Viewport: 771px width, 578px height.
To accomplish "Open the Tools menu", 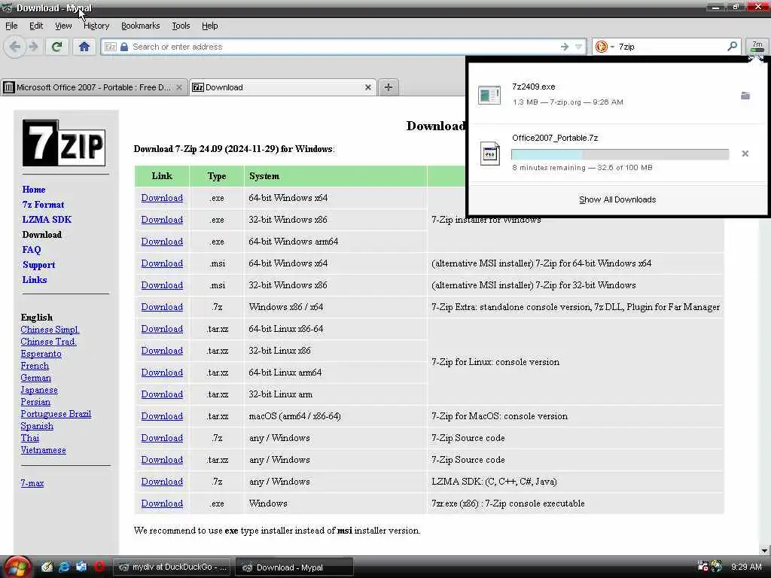I will pyautogui.click(x=181, y=26).
